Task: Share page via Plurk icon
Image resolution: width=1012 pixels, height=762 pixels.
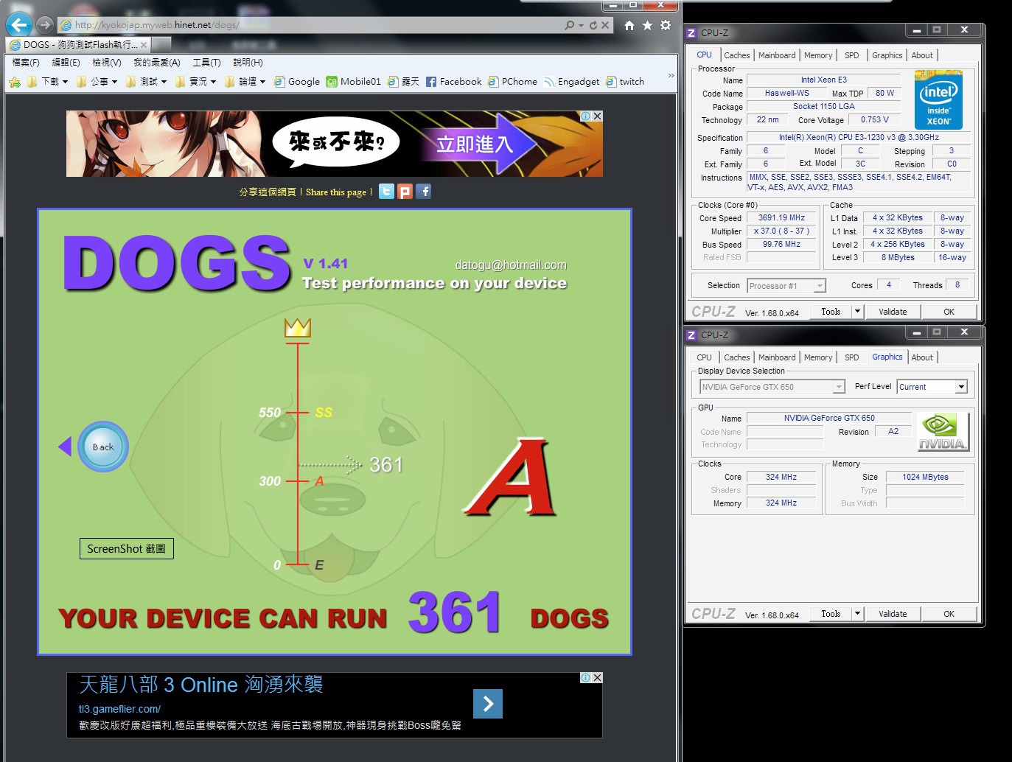Action: 405,192
